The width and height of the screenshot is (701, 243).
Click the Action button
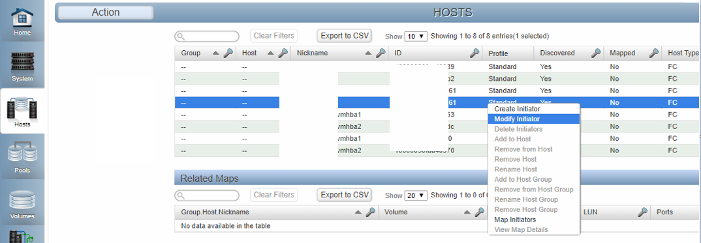[106, 12]
